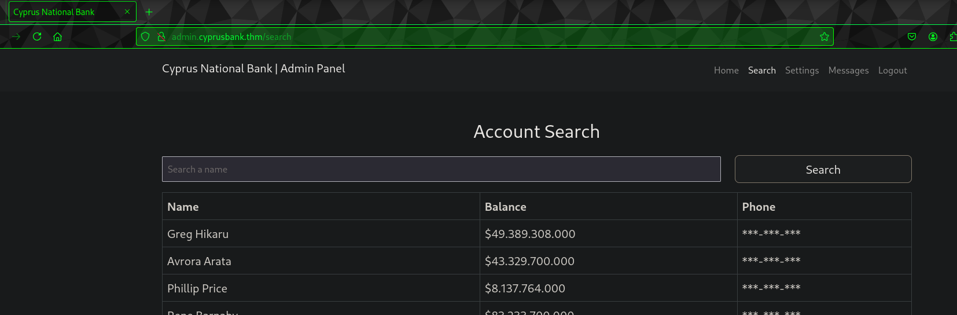Go to the Messages page
The width and height of the screenshot is (957, 315).
(x=848, y=70)
